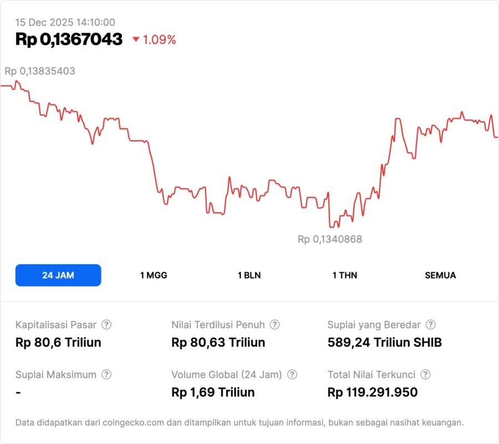The width and height of the screenshot is (499, 444).
Task: Click the Volume Global (24 Jam) info icon
Action: tap(292, 375)
